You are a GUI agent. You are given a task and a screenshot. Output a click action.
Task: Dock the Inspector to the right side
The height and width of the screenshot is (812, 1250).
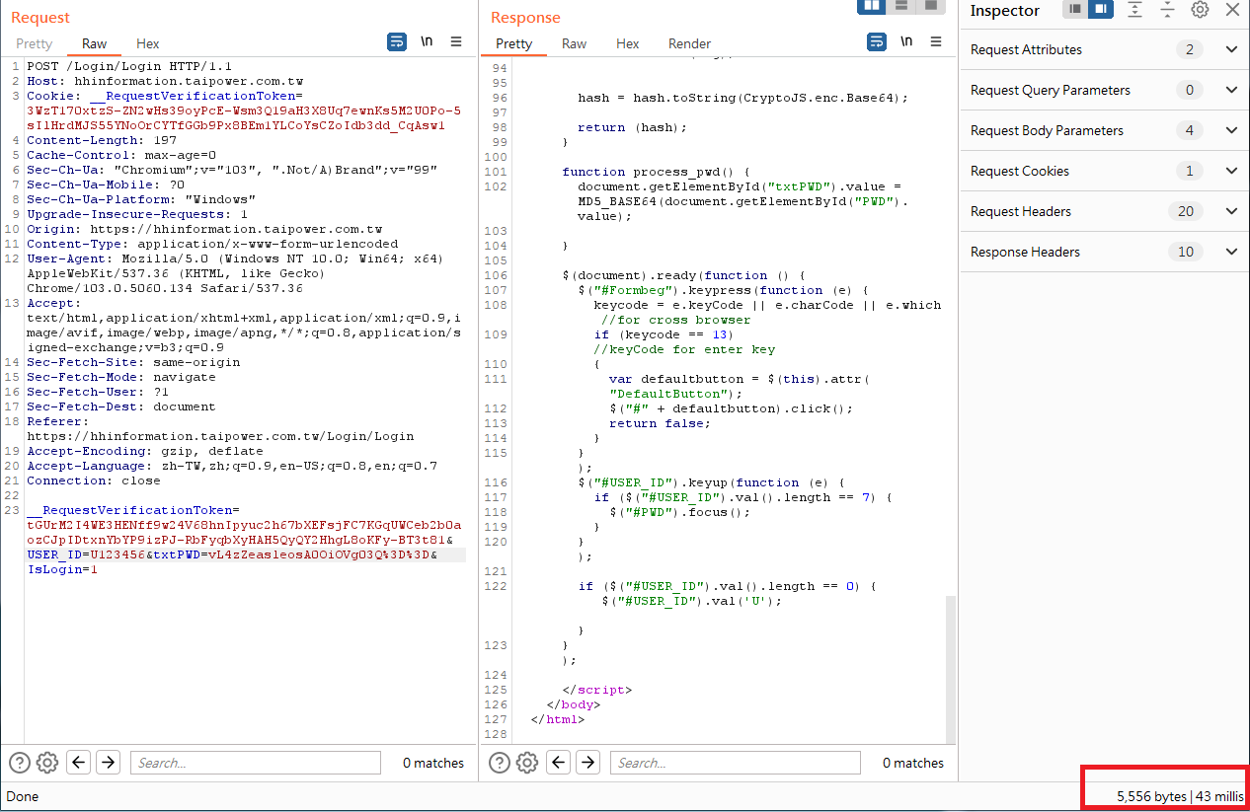click(x=1101, y=10)
